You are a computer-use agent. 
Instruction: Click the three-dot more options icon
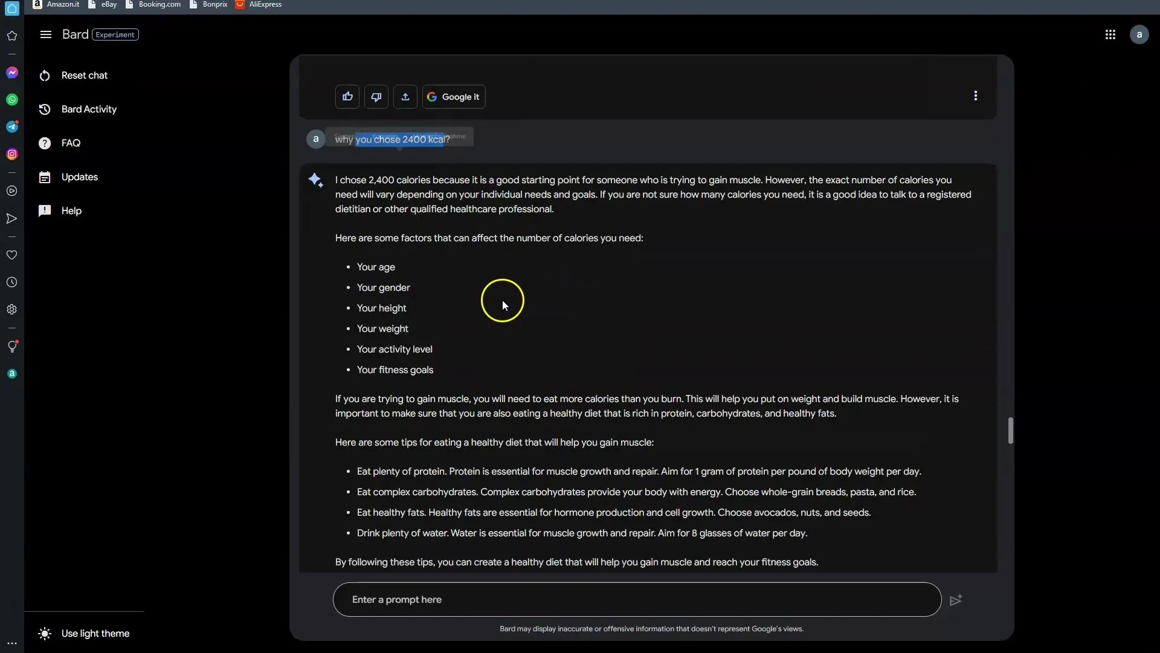click(x=975, y=96)
